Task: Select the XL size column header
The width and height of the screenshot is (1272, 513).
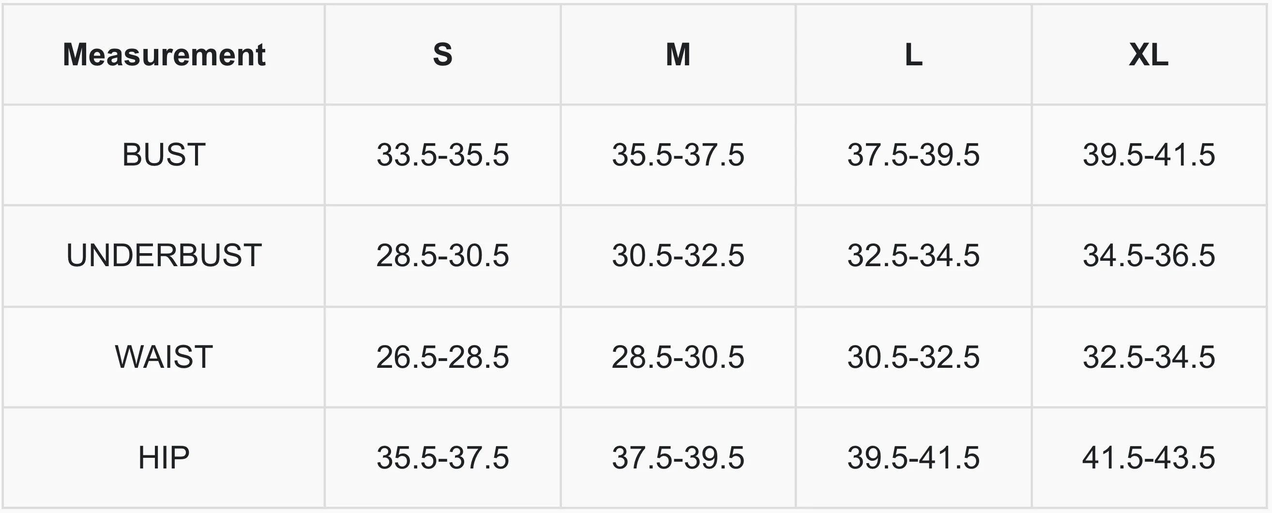Action: tap(1149, 54)
